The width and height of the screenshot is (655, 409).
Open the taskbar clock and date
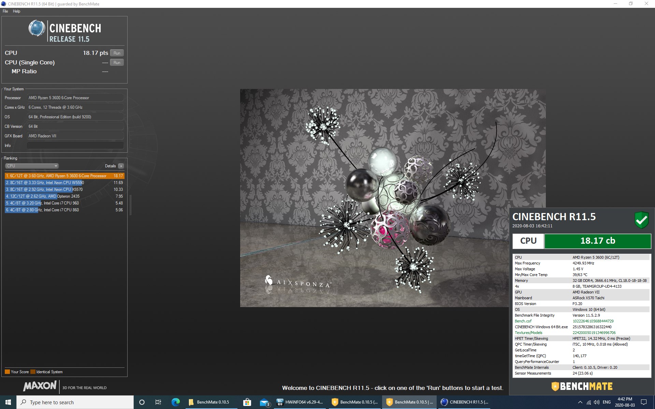(625, 402)
